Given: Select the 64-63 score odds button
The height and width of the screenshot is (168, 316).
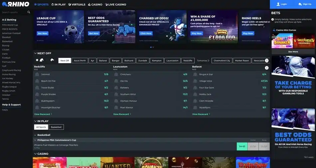Looking at the screenshot, I should (242, 146).
